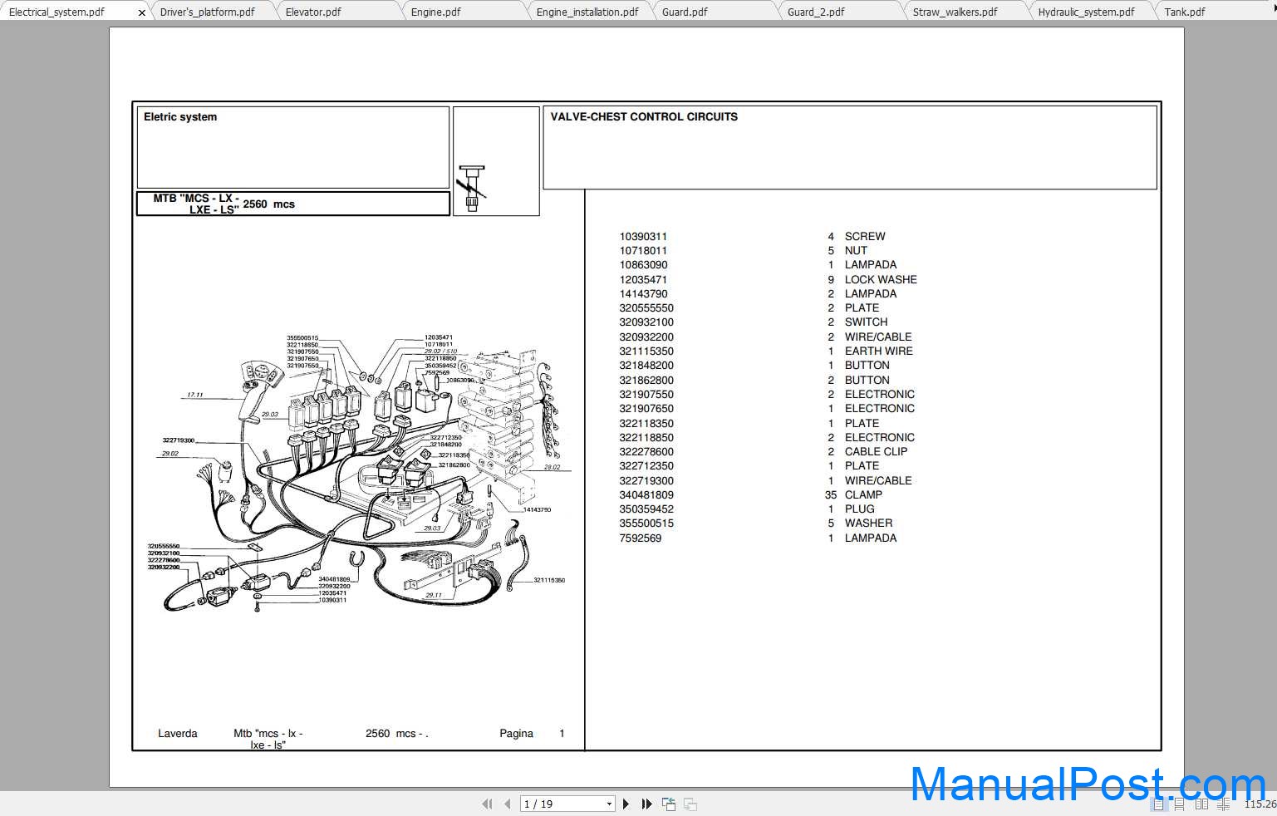The height and width of the screenshot is (816, 1277).
Task: Click part number 12035471 in list
Action: pyautogui.click(x=643, y=280)
